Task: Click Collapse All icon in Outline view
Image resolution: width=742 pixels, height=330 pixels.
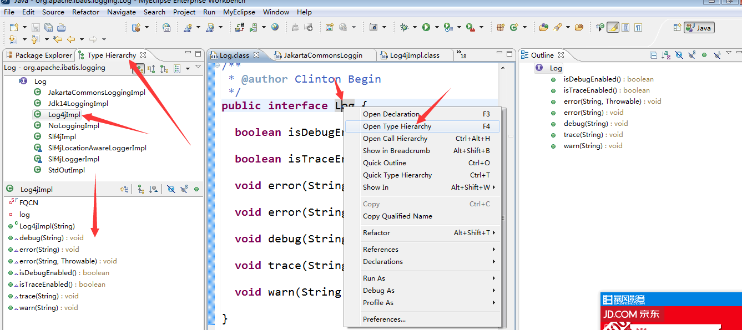Action: (x=654, y=55)
